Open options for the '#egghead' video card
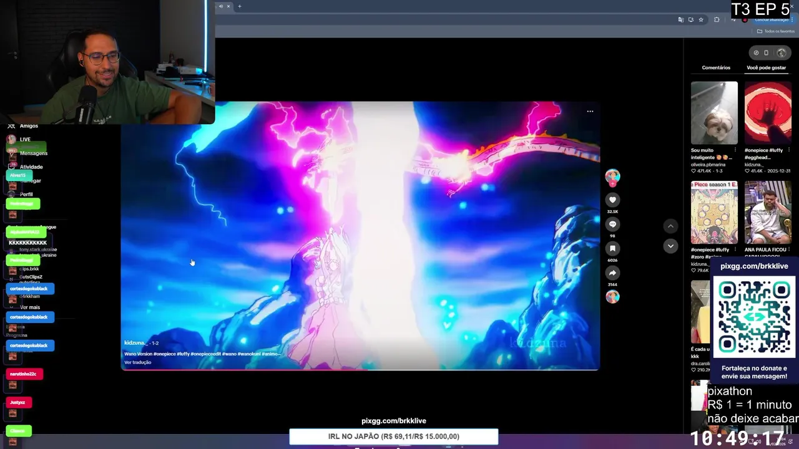 (789, 150)
